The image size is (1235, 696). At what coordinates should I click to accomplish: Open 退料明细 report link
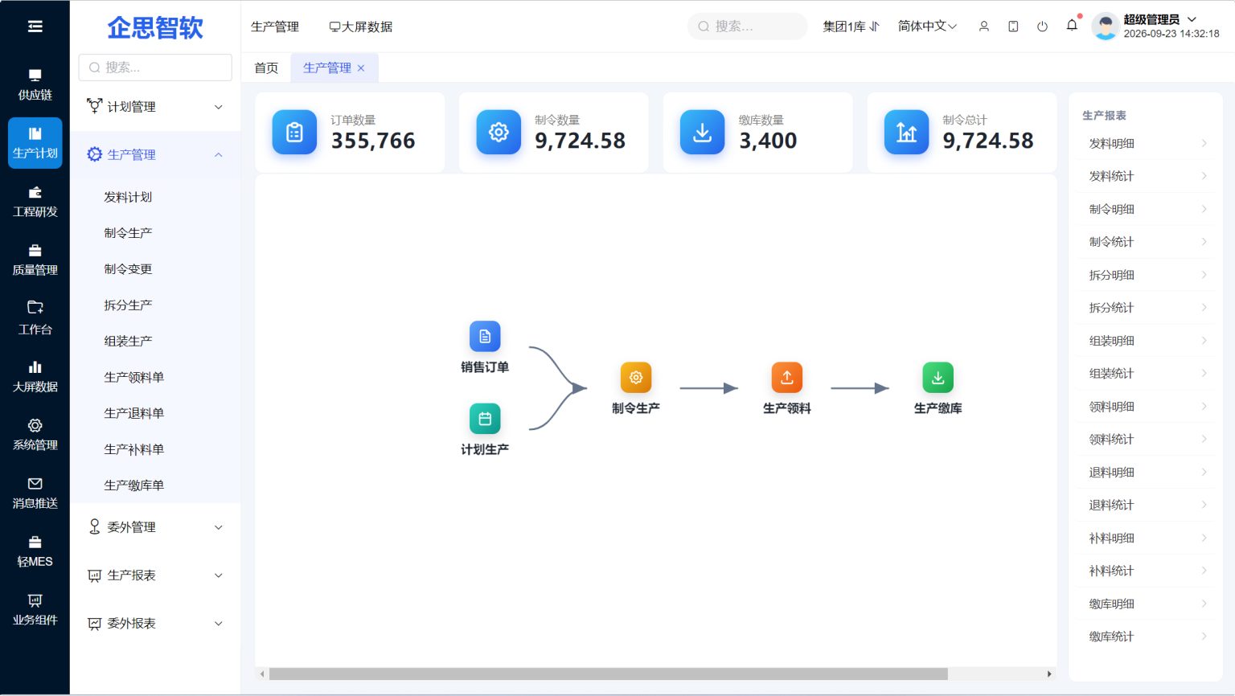coord(1147,472)
